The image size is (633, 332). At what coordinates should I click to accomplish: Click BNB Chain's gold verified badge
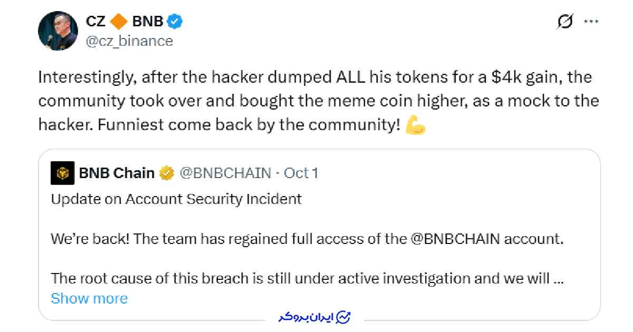click(x=167, y=173)
